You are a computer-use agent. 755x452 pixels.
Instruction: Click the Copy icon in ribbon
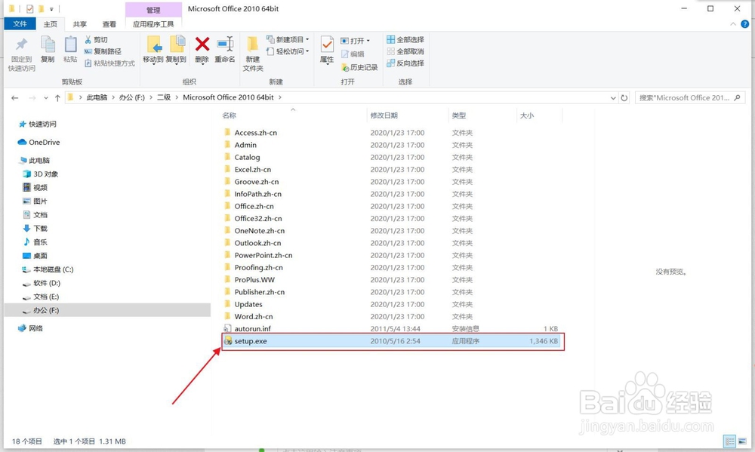48,45
